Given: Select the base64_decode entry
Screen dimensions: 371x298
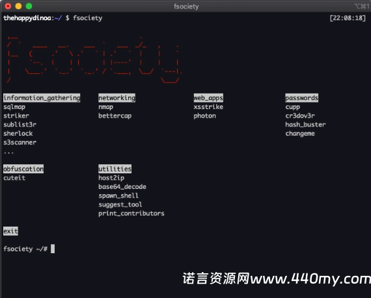Looking at the screenshot, I should pos(122,187).
